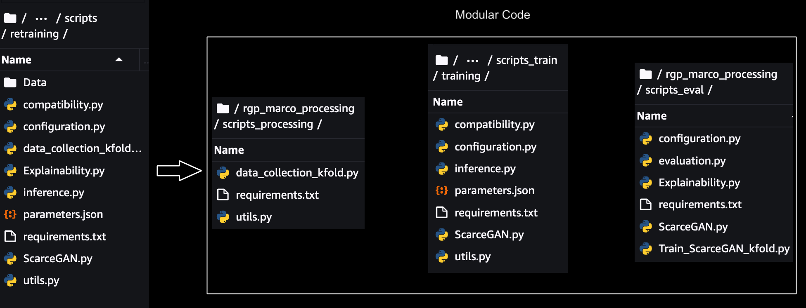
Task: Click rgp_marco_processing in scripts_processing breadcrumb
Action: coord(298,108)
